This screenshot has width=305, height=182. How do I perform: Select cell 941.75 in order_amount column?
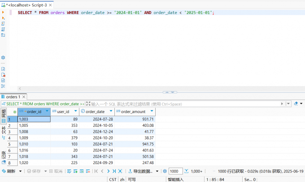pyautogui.click(x=135, y=144)
